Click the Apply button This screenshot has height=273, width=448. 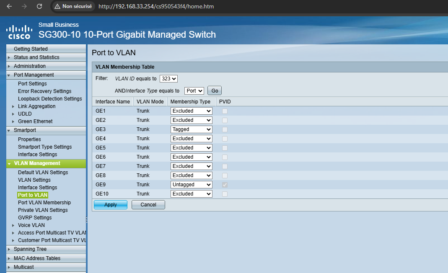point(110,205)
